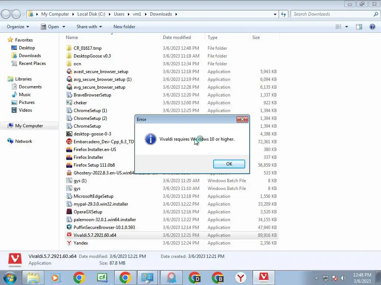Click the blue info icon in Error dialog
Viewport: 381px width, 285px height.
(x=150, y=139)
